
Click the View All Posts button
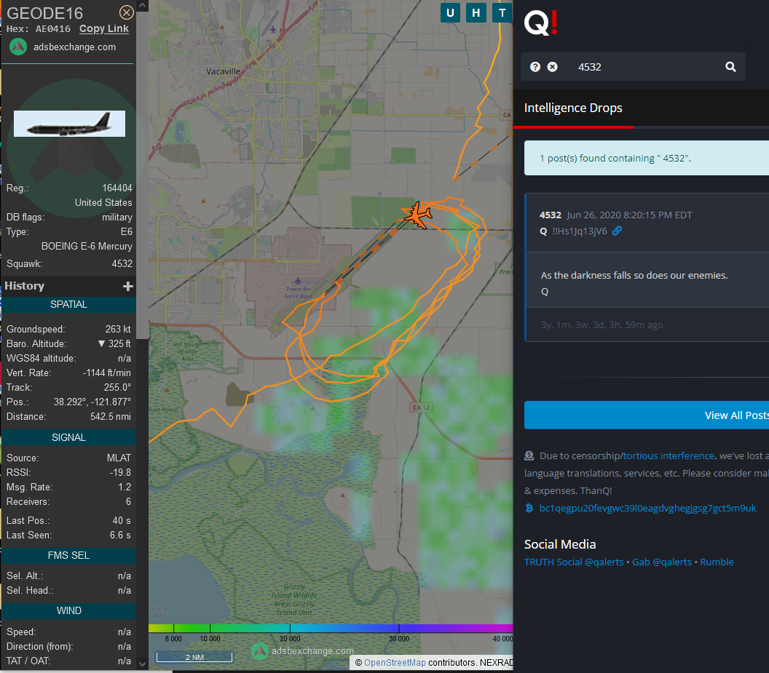[647, 415]
